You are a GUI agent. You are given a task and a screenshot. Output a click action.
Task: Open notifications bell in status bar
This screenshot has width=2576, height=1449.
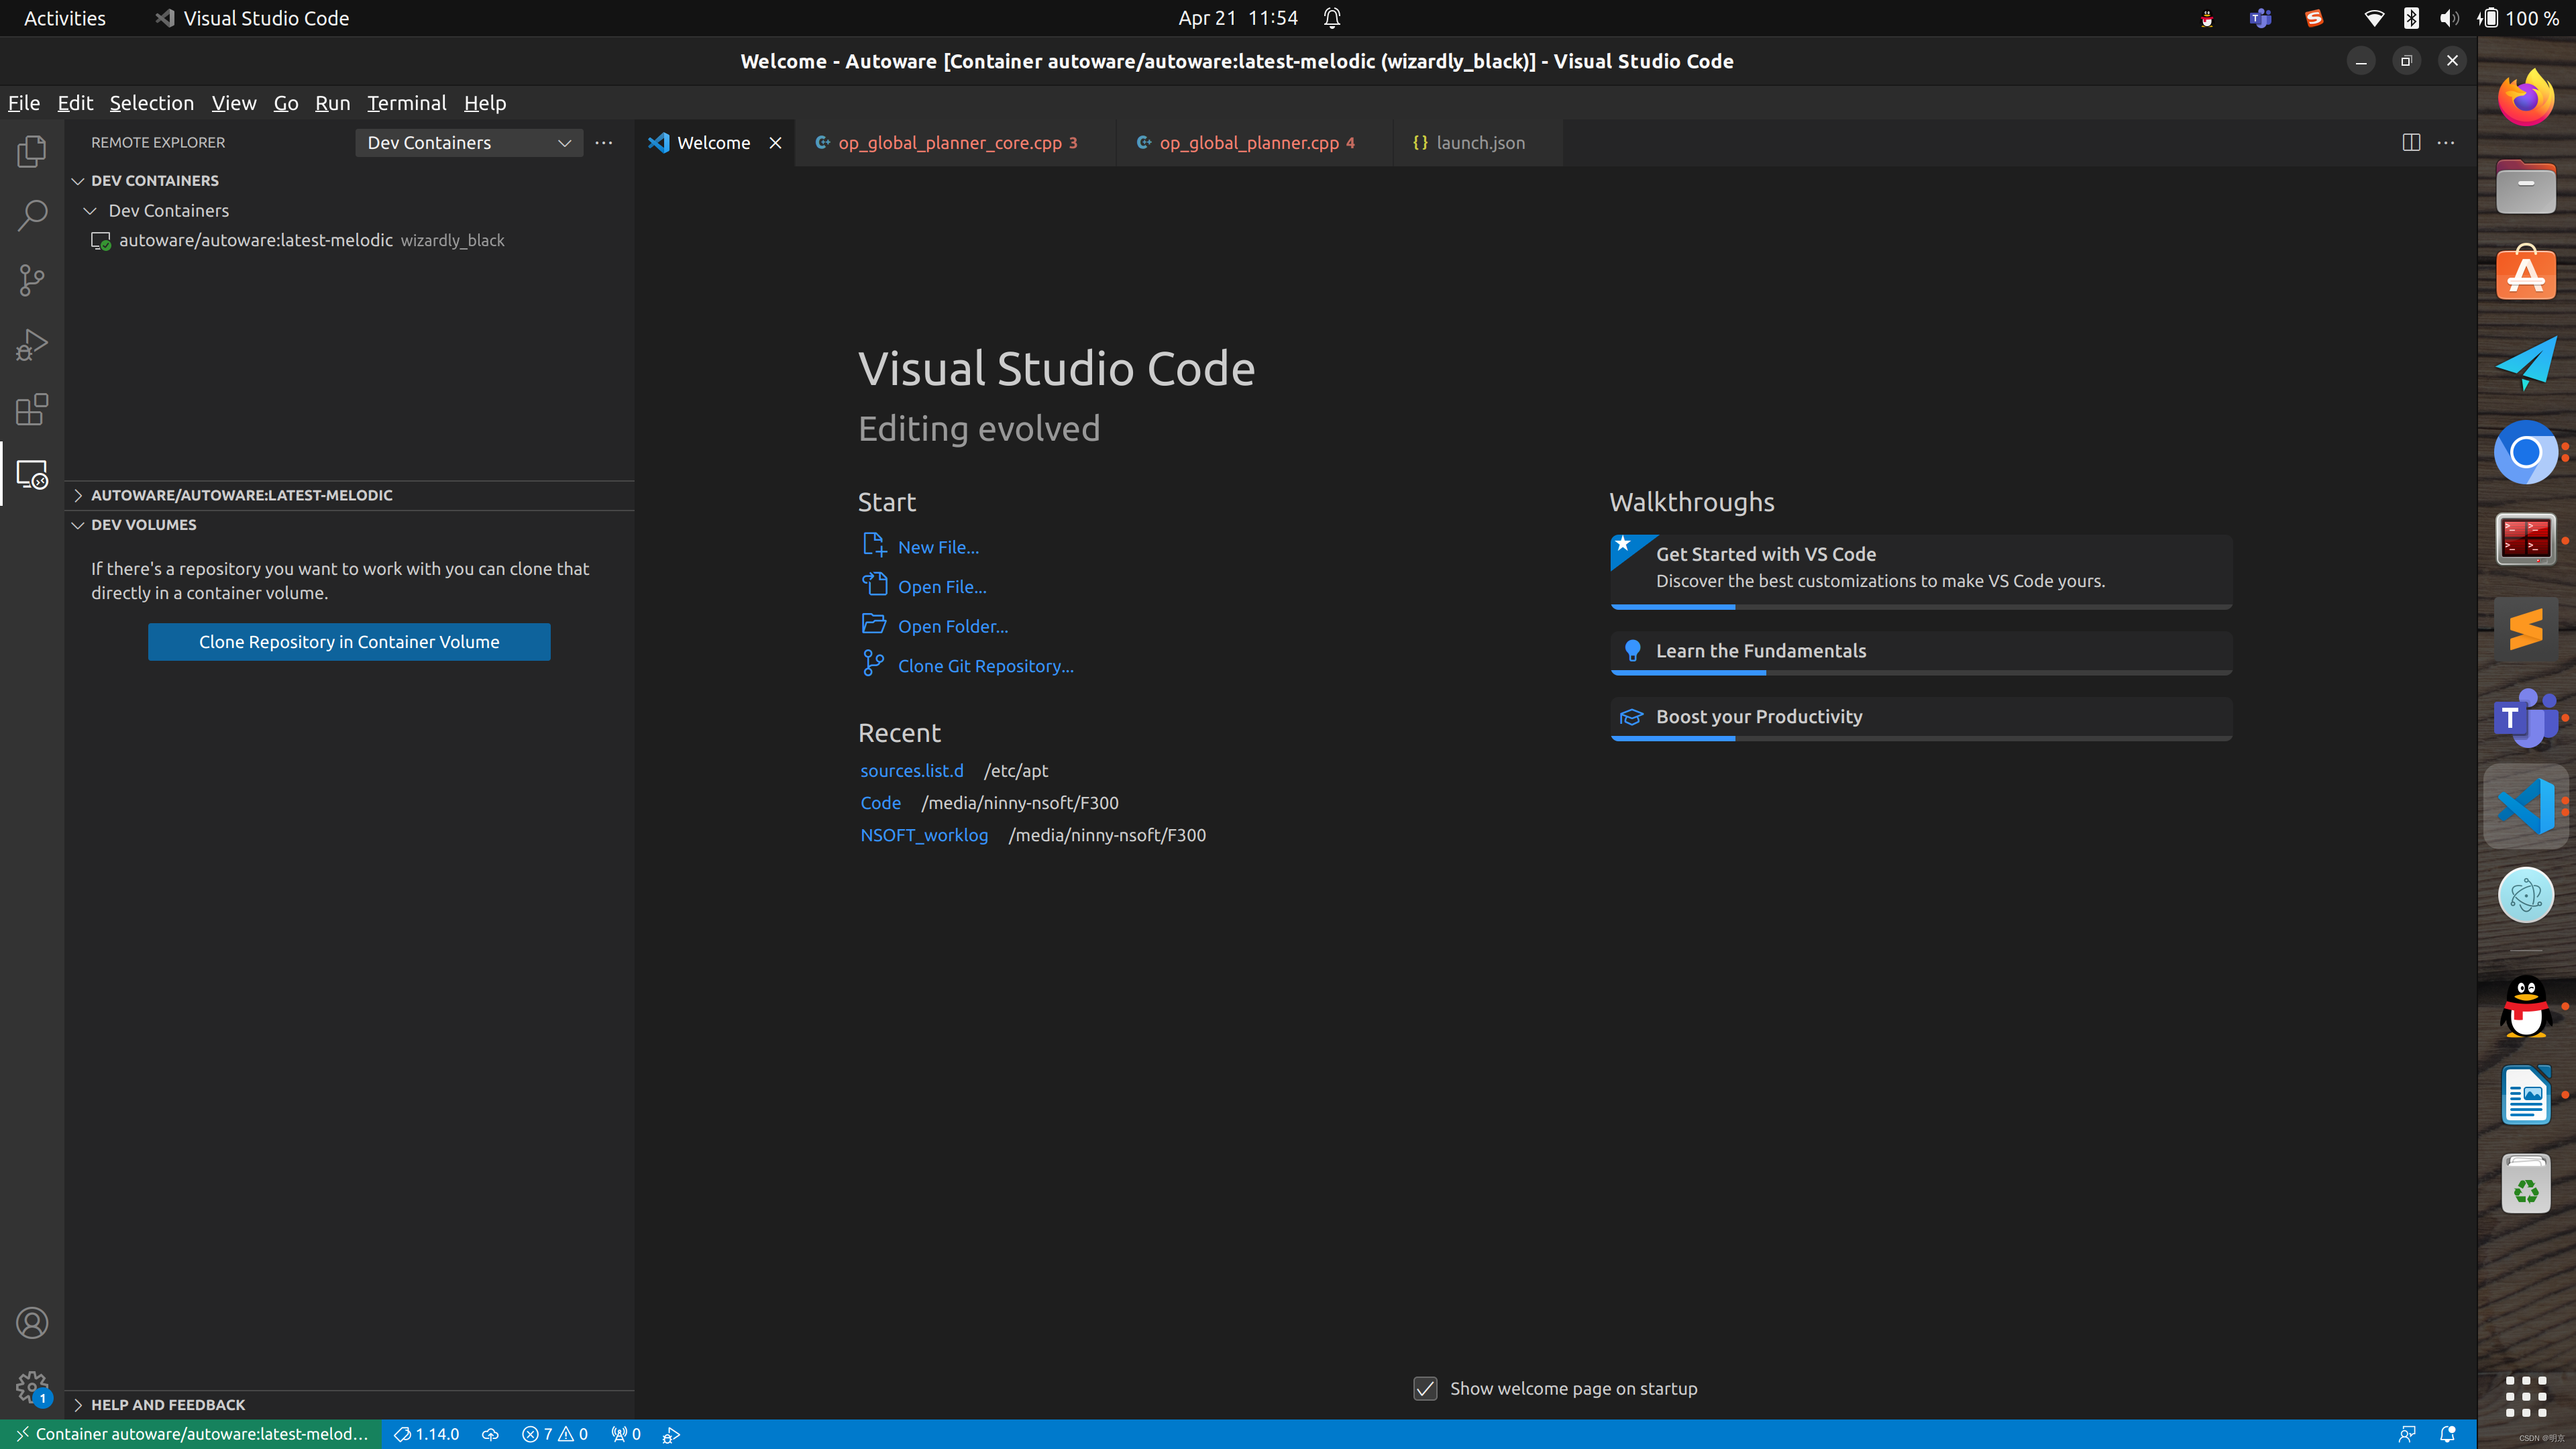coord(2448,1434)
